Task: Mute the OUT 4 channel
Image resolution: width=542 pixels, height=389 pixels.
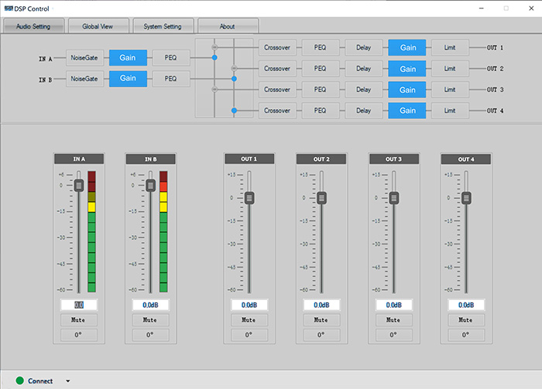Action: (466, 320)
